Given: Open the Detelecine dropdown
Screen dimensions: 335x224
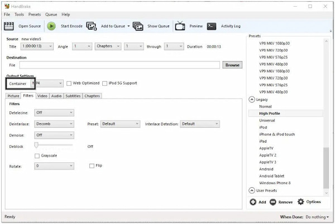Looking at the screenshot, I should tap(54, 113).
